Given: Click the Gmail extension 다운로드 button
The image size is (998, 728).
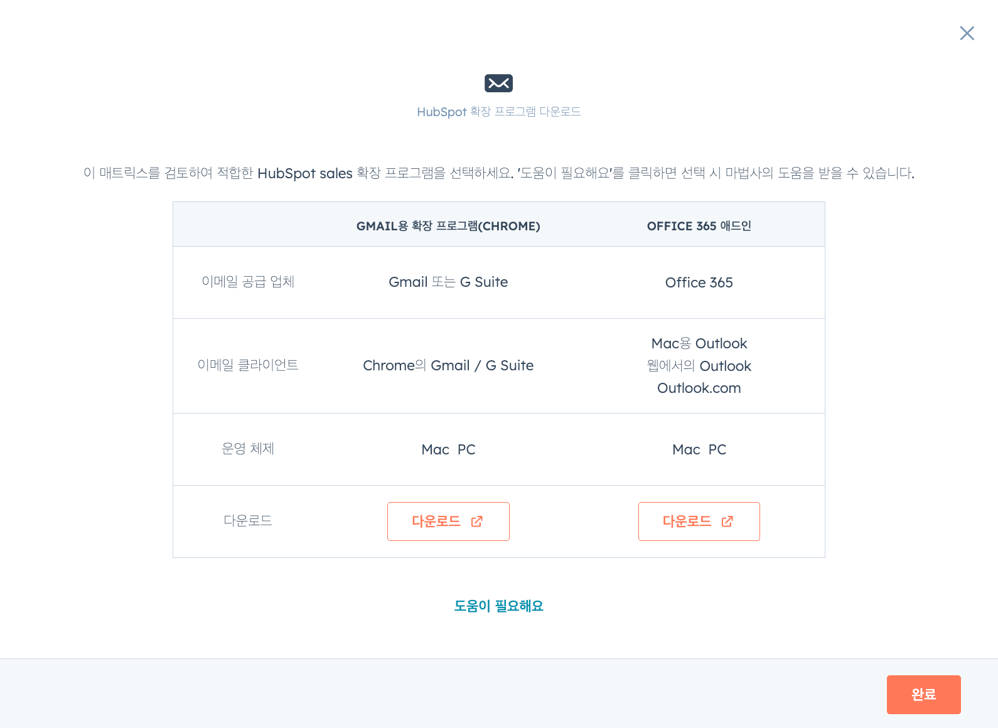Looking at the screenshot, I should [x=448, y=522].
